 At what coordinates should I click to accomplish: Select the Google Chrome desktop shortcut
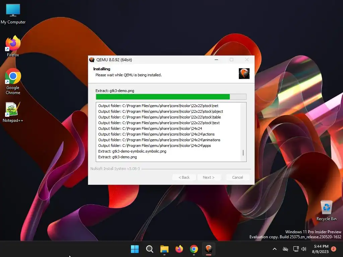coord(13,81)
